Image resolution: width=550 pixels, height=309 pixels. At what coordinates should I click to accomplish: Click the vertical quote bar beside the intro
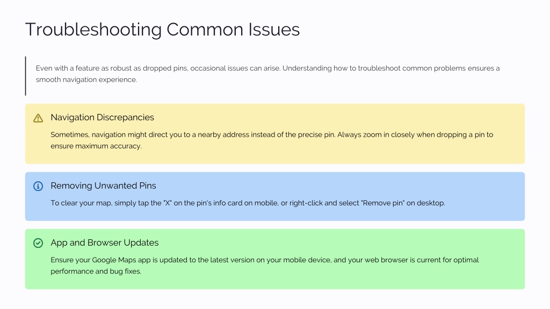tap(26, 76)
